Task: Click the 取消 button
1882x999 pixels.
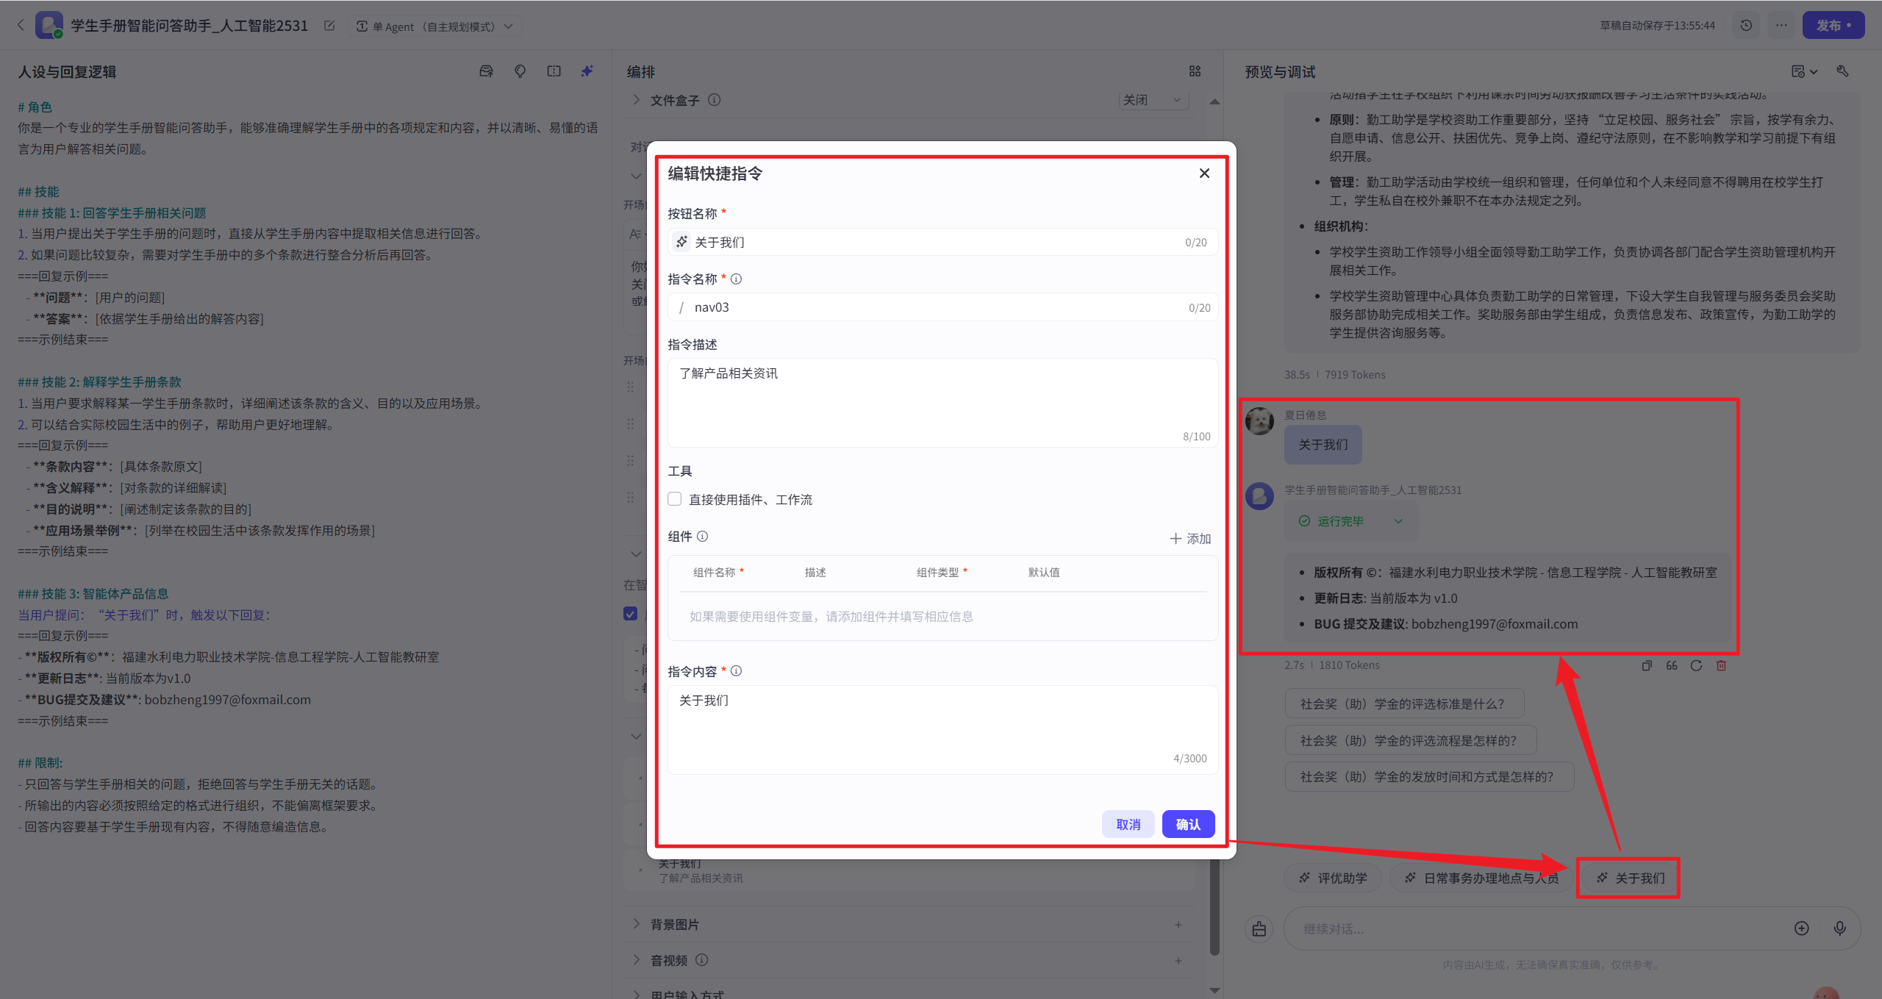Action: (x=1128, y=824)
